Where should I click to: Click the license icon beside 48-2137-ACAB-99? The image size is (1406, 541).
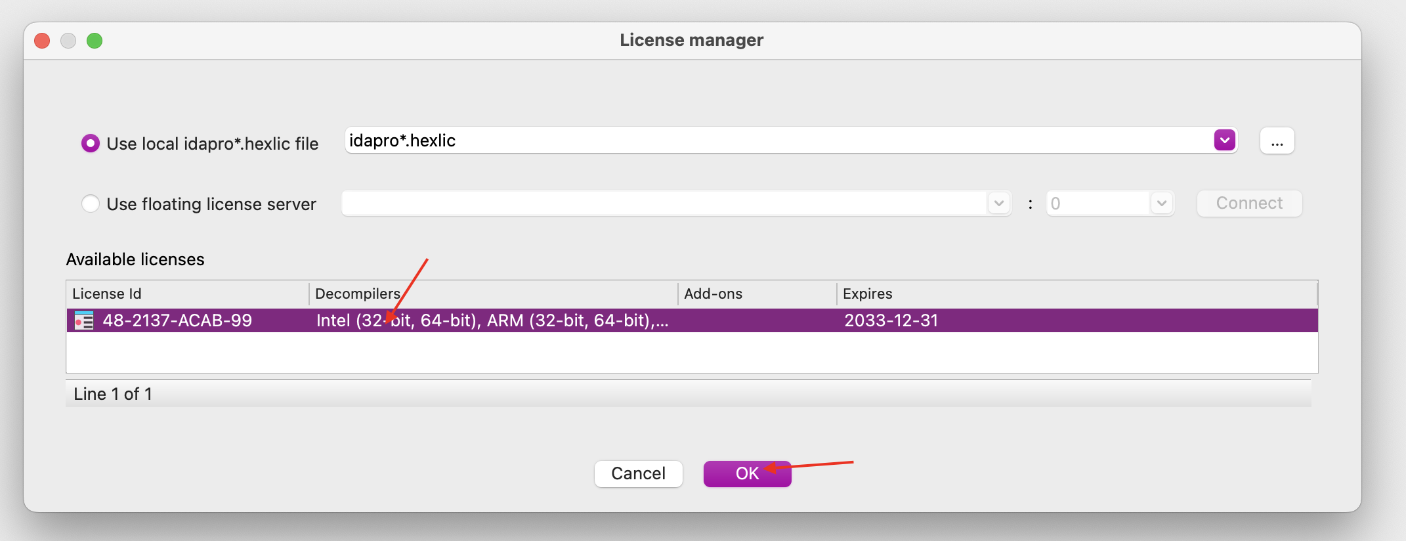click(84, 320)
